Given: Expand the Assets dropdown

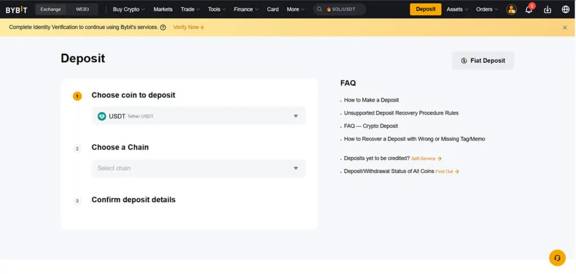Looking at the screenshot, I should [457, 10].
